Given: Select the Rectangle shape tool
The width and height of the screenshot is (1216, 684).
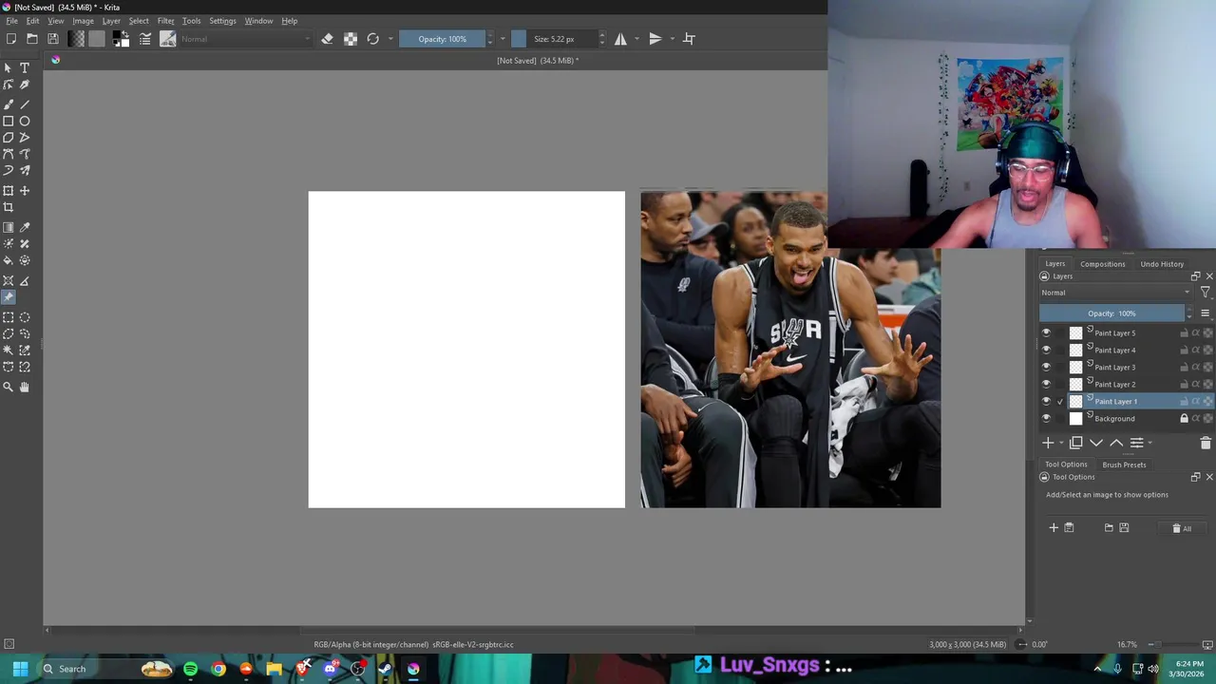Looking at the screenshot, I should 9,121.
